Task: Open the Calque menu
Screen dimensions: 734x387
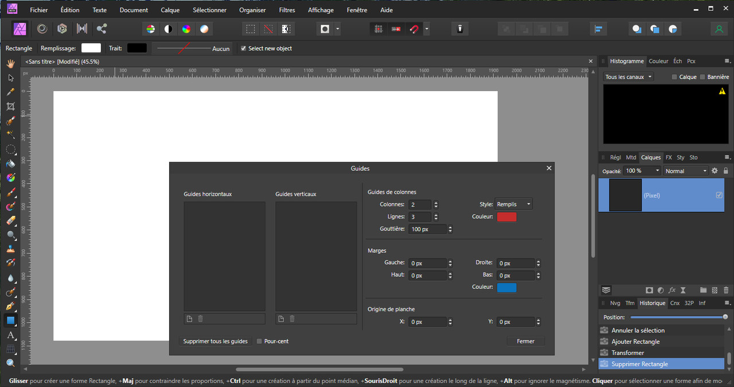Action: click(x=170, y=10)
